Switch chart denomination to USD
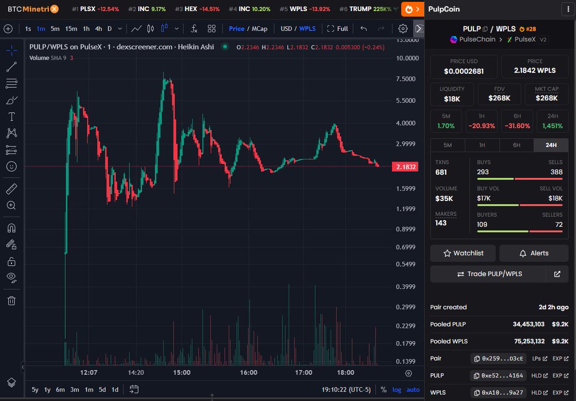 [x=286, y=29]
